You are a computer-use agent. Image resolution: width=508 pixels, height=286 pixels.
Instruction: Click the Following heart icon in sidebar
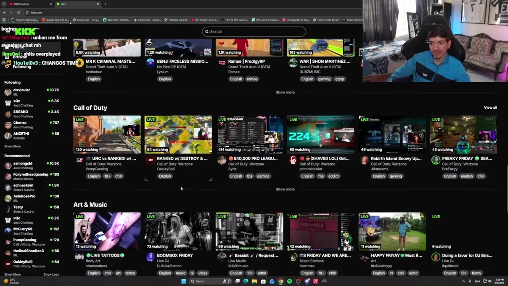(x=7, y=67)
